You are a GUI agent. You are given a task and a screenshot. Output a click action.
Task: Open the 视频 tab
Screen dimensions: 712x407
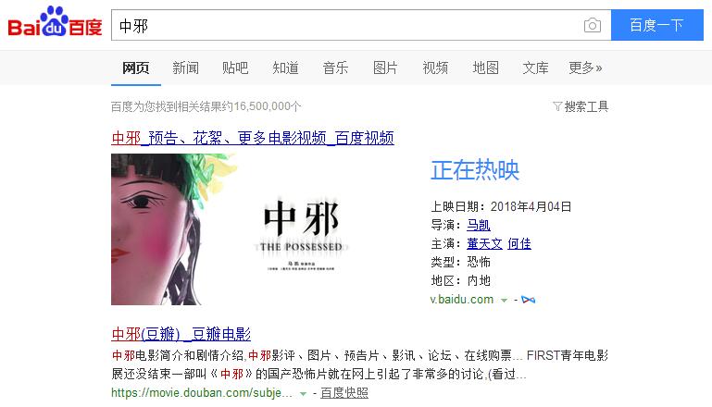(x=435, y=68)
